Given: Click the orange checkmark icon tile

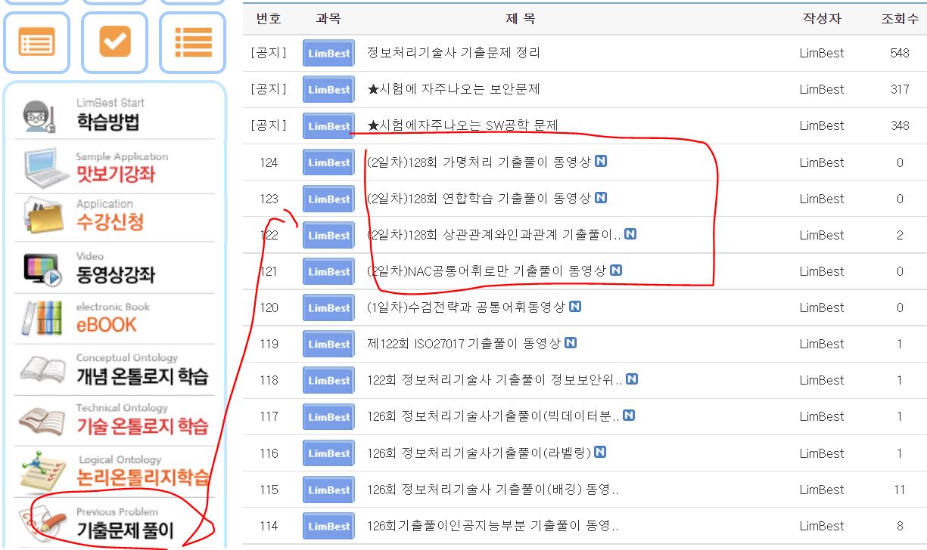Looking at the screenshot, I should click(115, 42).
